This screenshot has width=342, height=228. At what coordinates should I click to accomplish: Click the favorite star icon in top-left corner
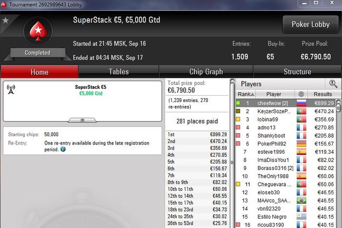pos(5,21)
